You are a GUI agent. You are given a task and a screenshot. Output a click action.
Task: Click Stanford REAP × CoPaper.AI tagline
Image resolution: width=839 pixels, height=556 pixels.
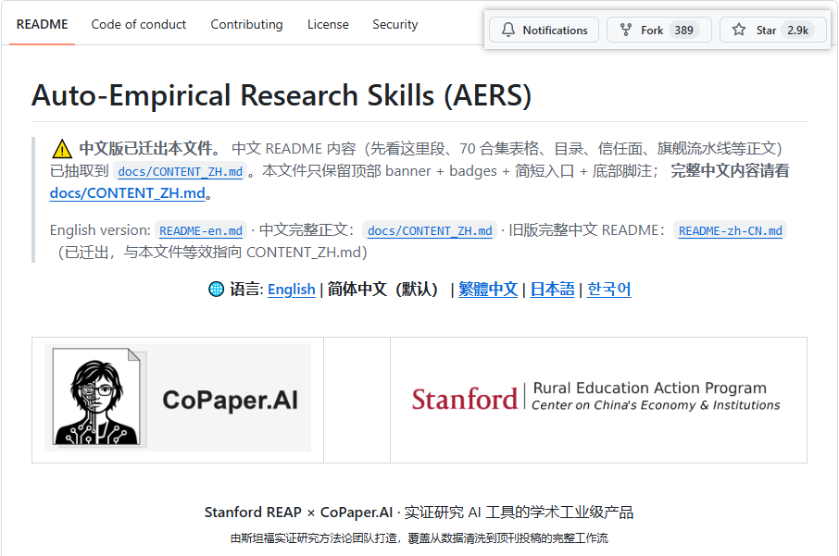pyautogui.click(x=419, y=513)
